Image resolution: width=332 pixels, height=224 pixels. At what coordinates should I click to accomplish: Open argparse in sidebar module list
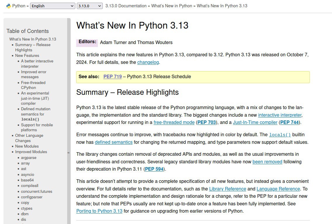point(29,158)
